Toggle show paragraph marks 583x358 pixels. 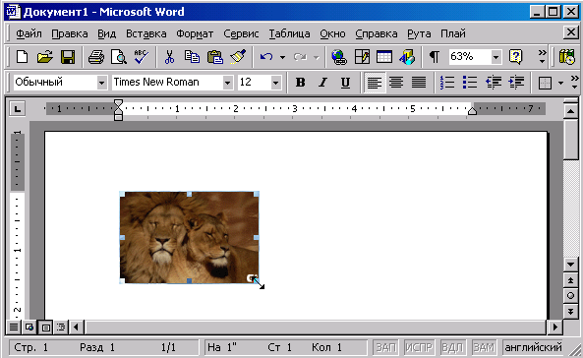click(434, 57)
